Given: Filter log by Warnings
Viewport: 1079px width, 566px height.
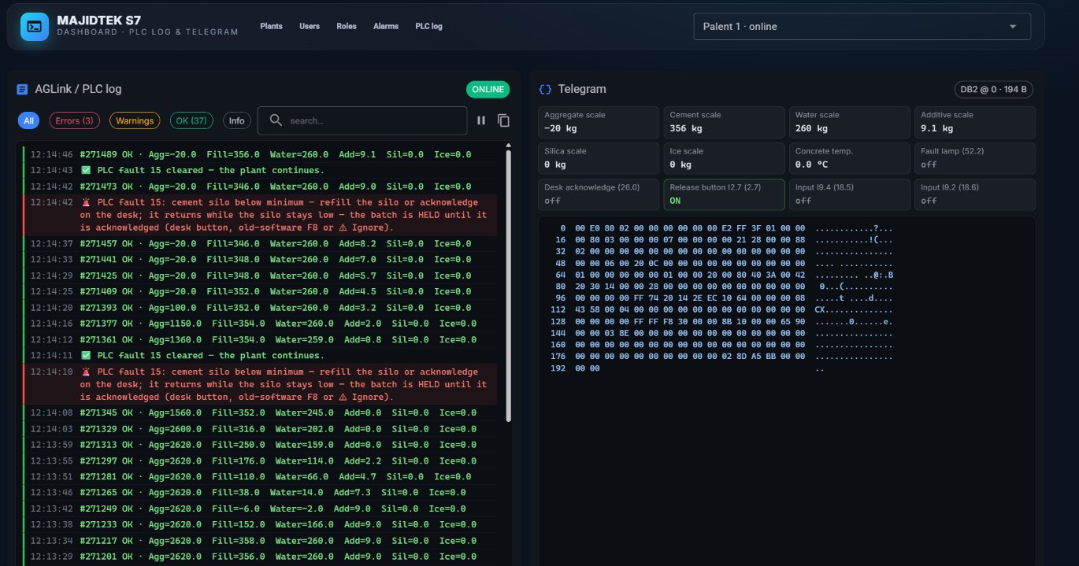Looking at the screenshot, I should click(x=135, y=120).
